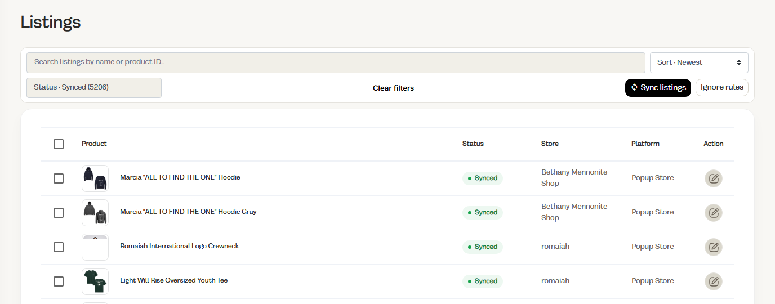775x304 pixels.
Task: Open the Marcia Hoodie Gray thumbnail
Action: 95,213
